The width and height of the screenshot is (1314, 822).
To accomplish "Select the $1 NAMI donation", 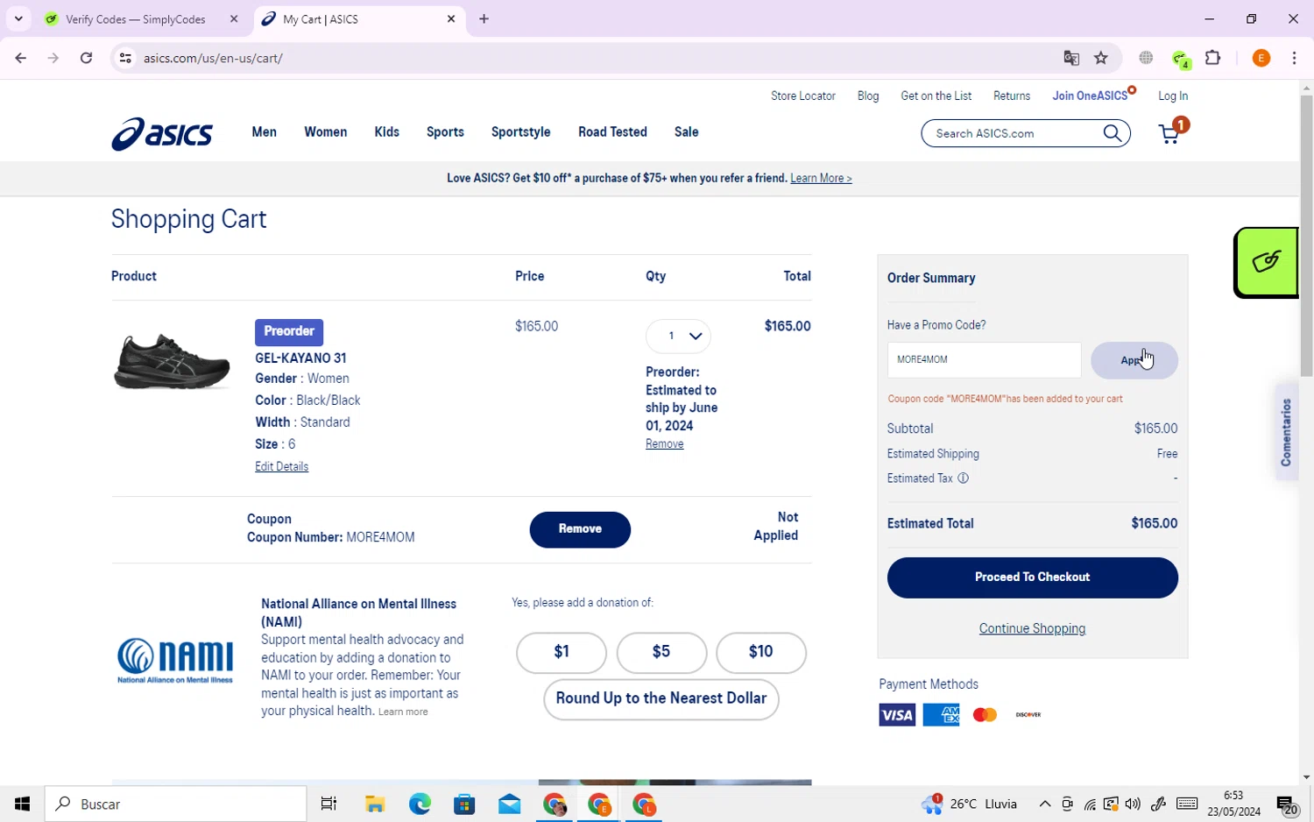I will [562, 653].
